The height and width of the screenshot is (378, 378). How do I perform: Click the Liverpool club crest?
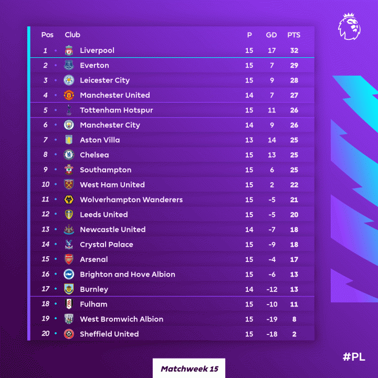[x=69, y=50]
